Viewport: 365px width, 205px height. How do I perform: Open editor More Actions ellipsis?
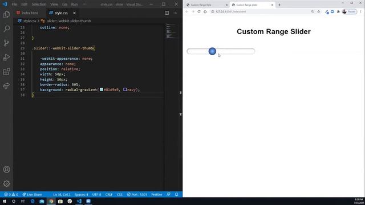[x=176, y=13]
